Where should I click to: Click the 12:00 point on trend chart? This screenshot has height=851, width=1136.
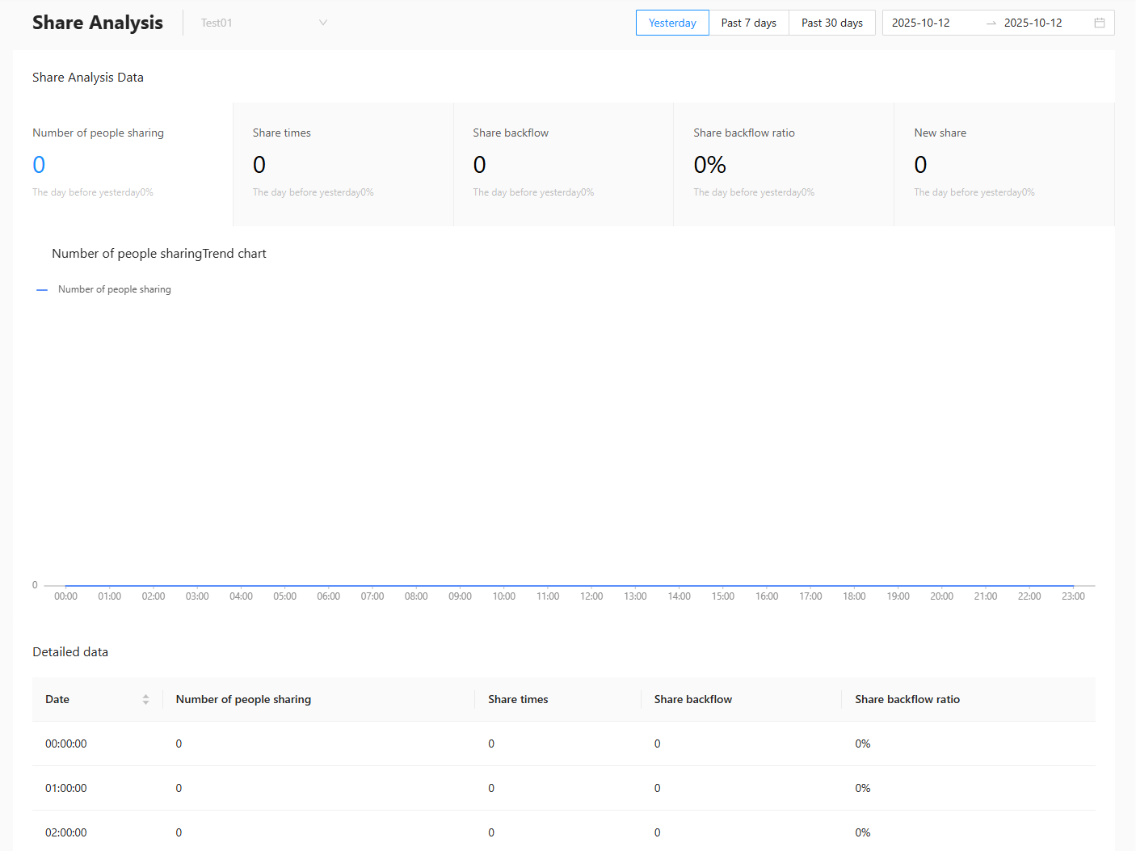click(591, 585)
